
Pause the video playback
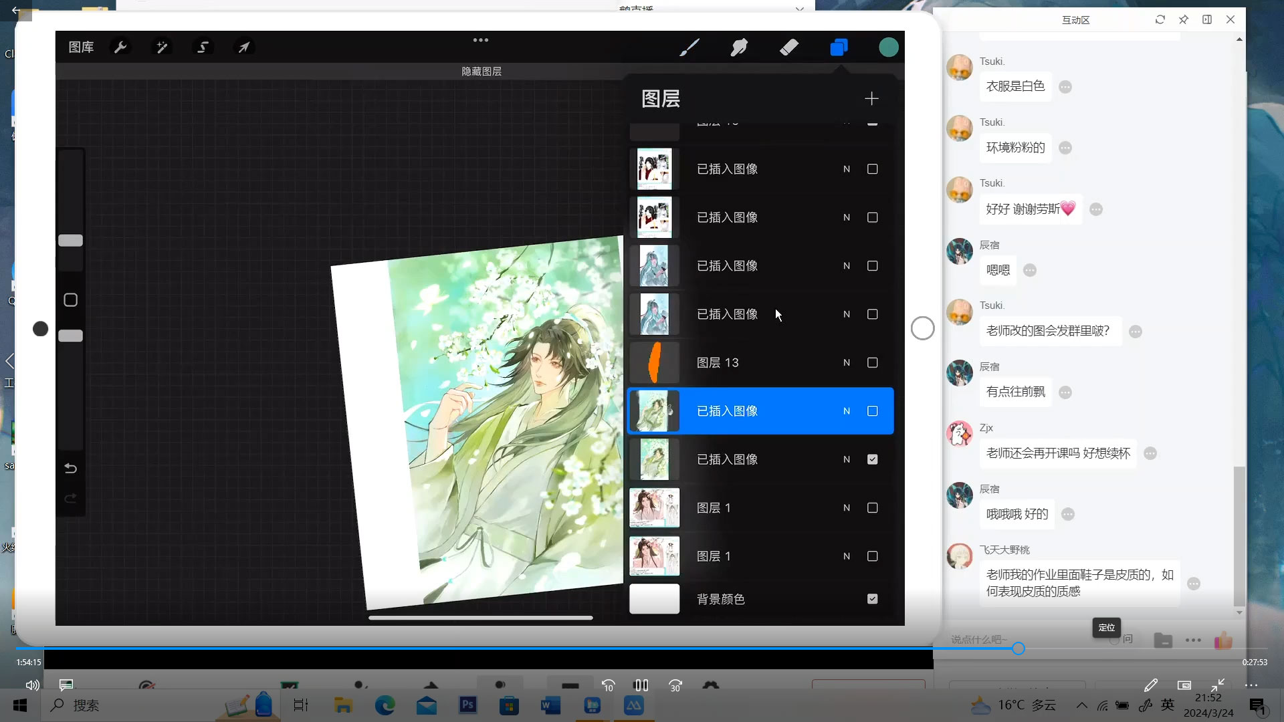641,685
